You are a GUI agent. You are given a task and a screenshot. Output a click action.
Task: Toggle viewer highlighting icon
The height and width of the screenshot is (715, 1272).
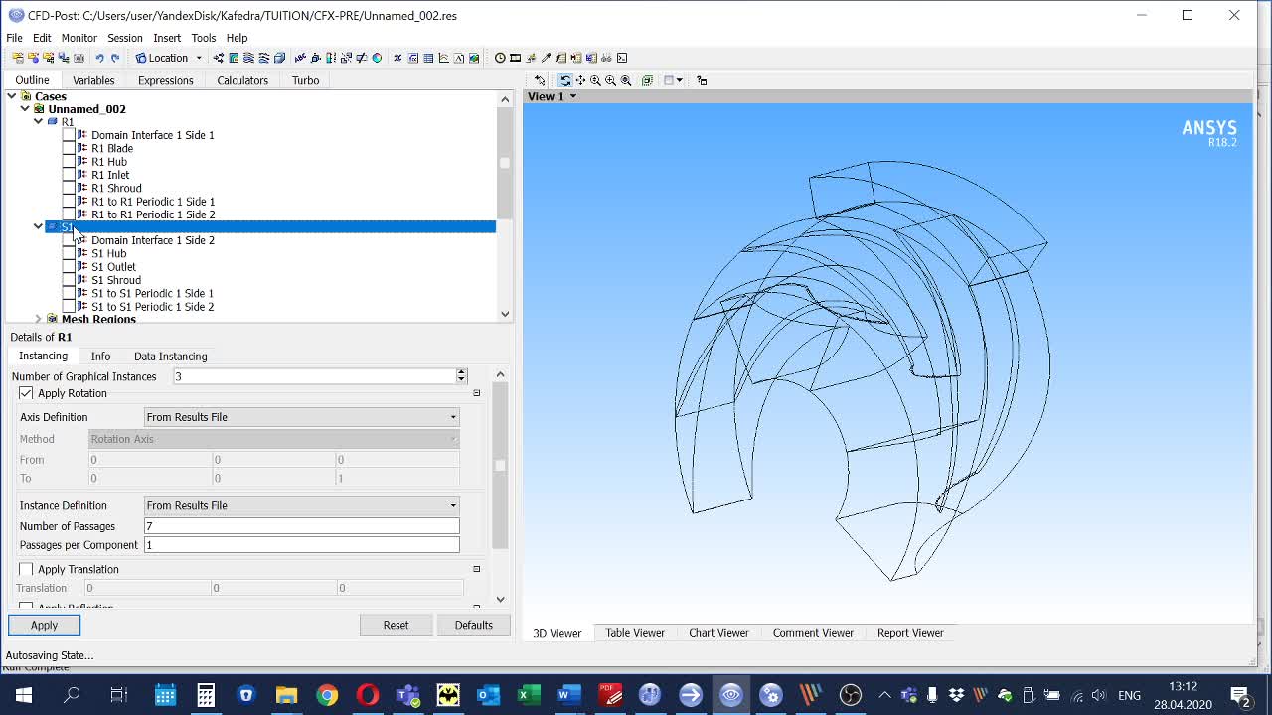(647, 80)
